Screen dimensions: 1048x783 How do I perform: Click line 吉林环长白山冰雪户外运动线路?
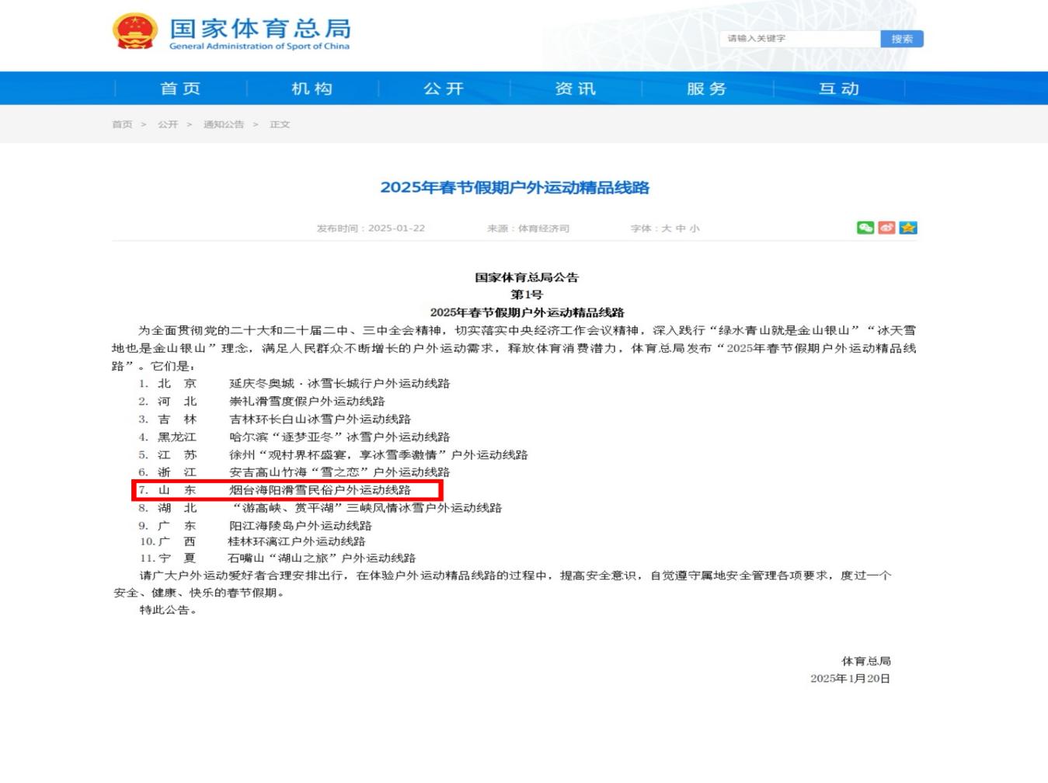coord(320,419)
